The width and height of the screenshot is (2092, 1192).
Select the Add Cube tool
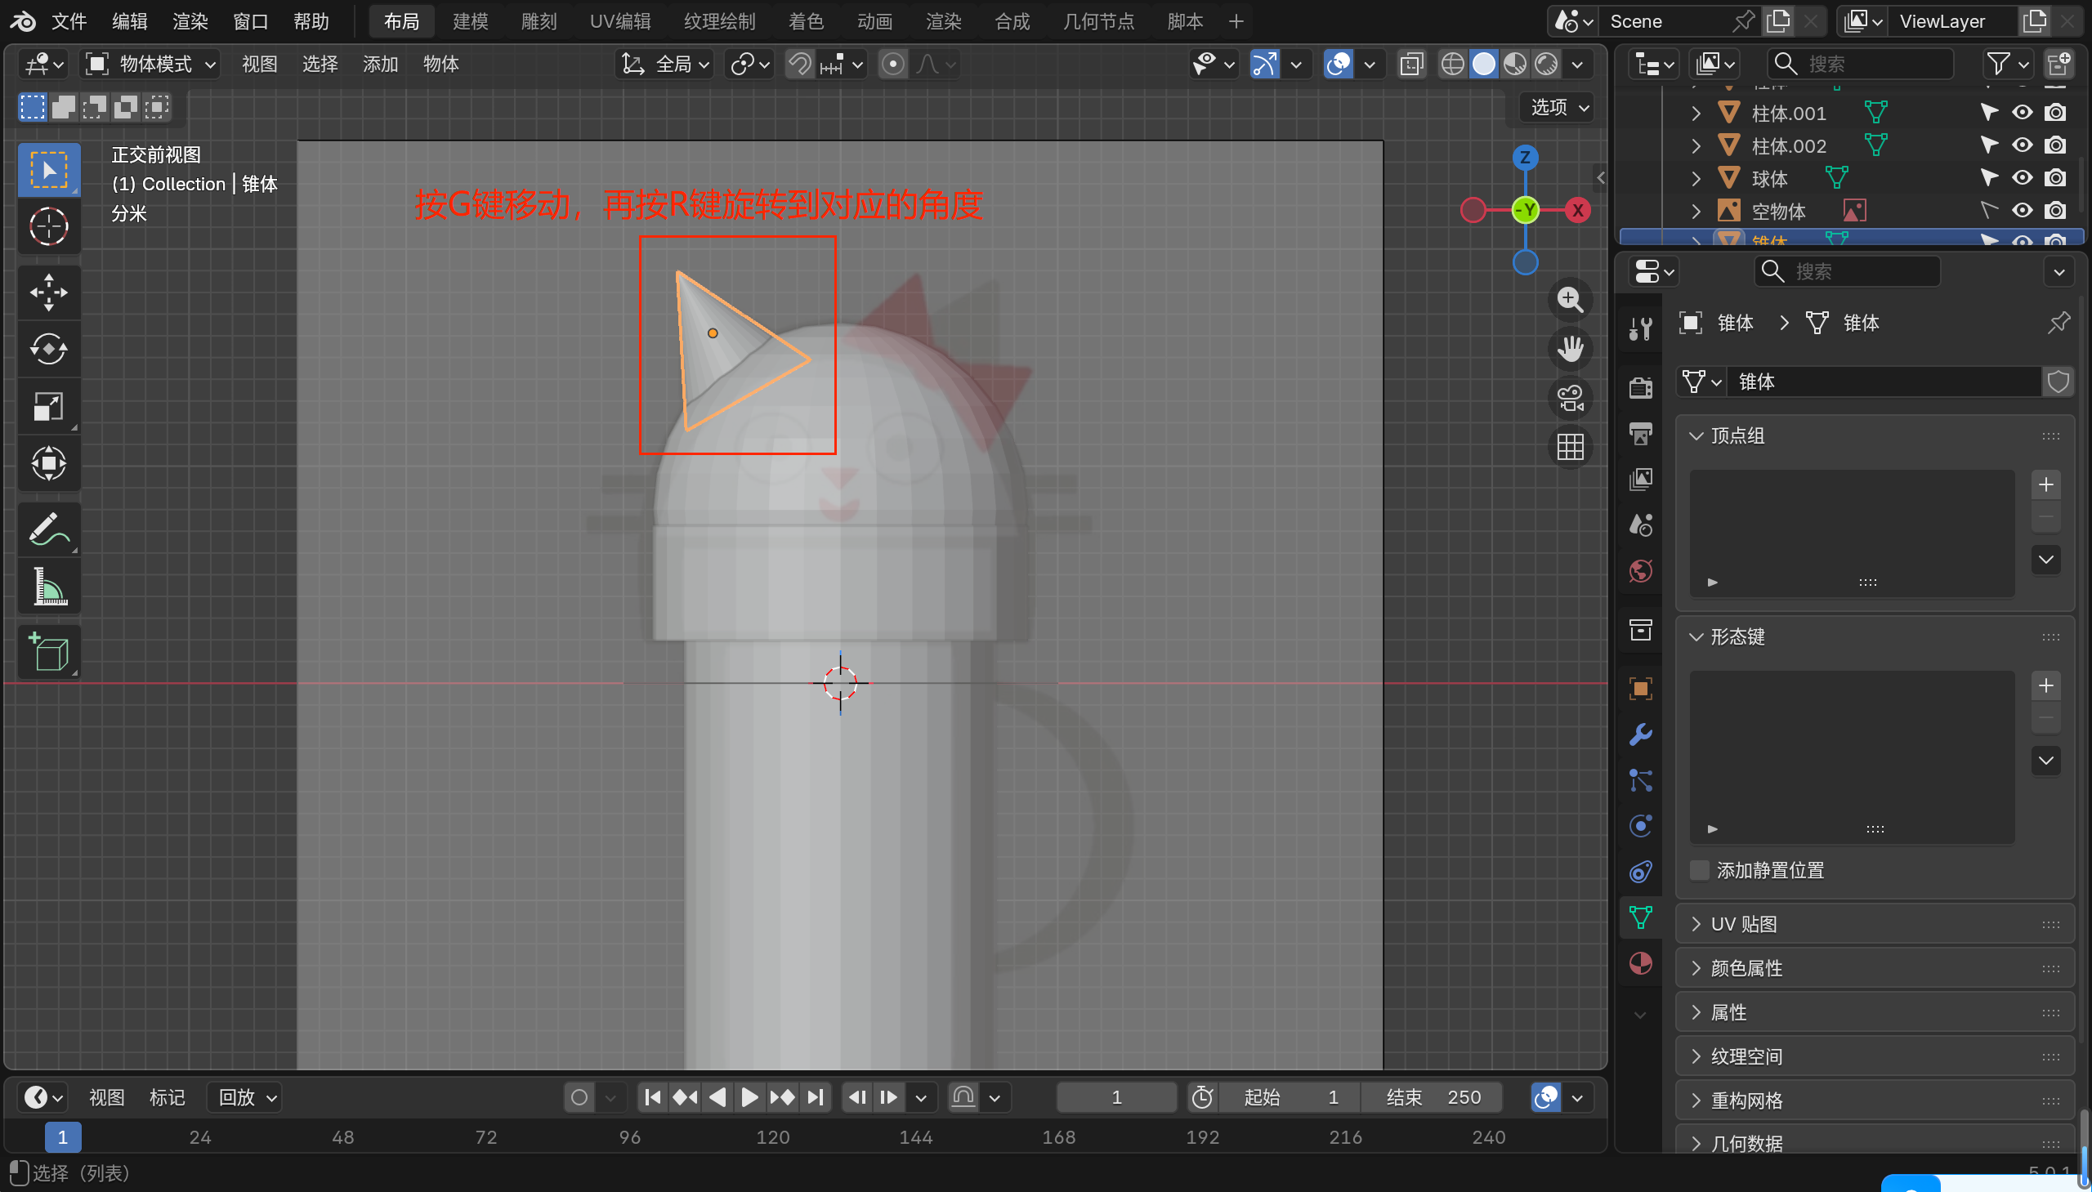(x=48, y=652)
